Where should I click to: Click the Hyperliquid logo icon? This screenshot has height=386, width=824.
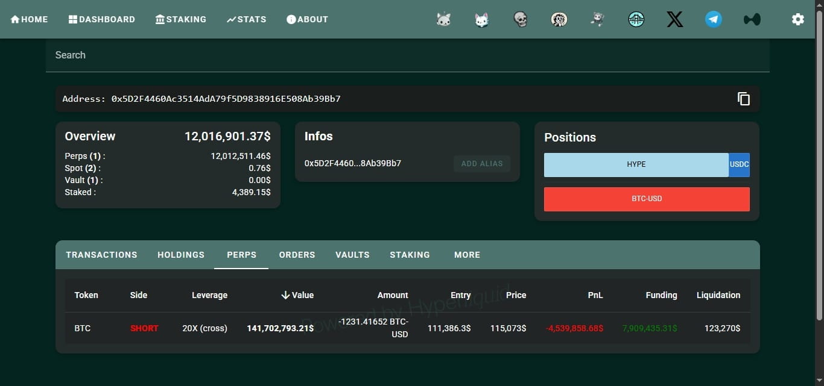752,19
